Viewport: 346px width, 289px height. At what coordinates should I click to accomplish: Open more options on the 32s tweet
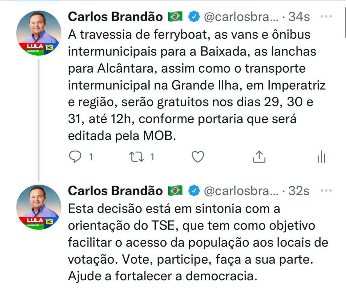click(326, 191)
